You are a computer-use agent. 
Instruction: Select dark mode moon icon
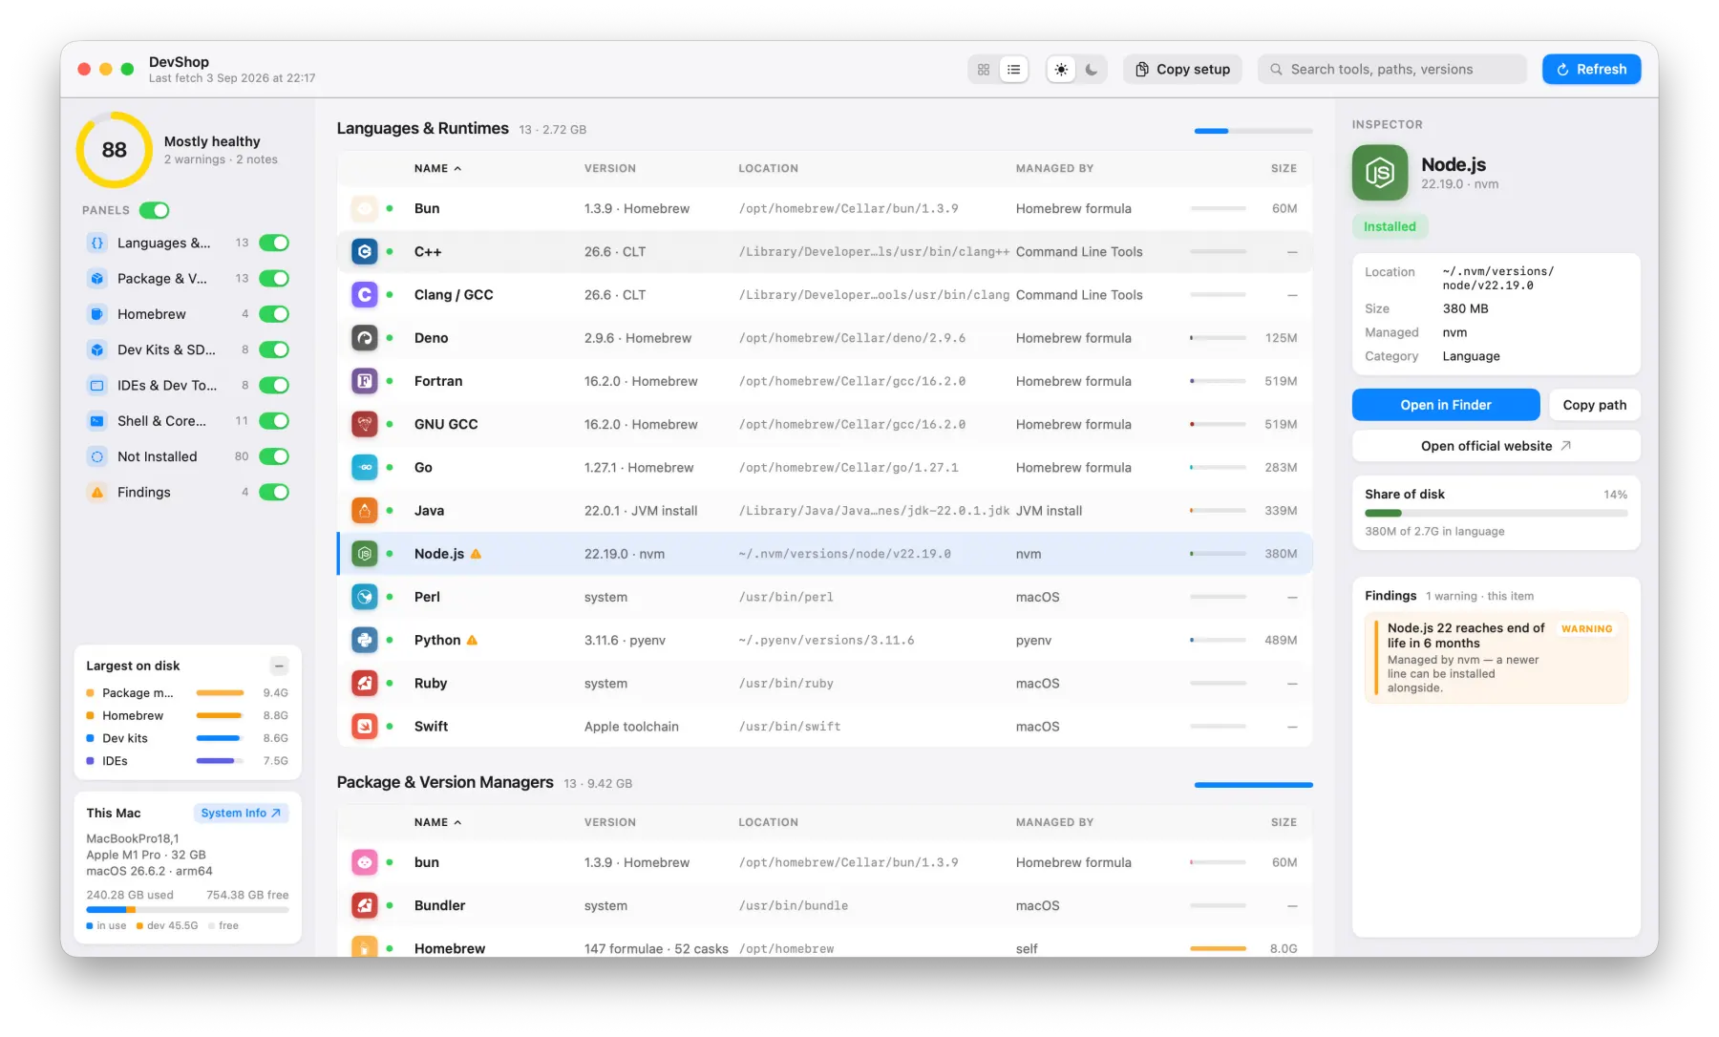coord(1092,70)
